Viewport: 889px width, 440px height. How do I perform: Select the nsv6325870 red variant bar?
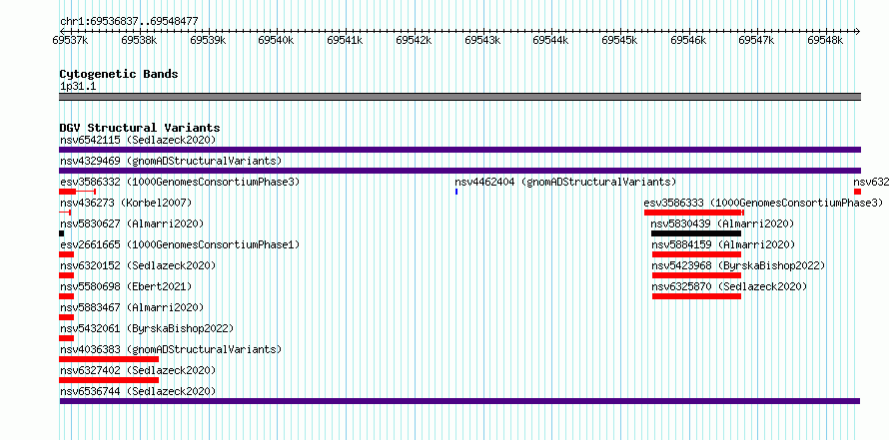tap(697, 296)
